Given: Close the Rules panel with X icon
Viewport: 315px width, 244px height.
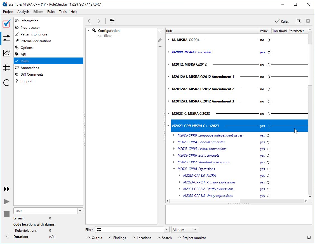Looking at the screenshot, I should point(308,21).
